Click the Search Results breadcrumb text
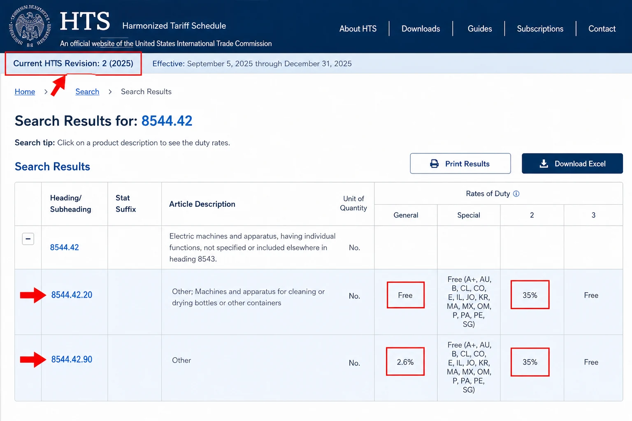Screen dimensions: 632x421 click(146, 92)
